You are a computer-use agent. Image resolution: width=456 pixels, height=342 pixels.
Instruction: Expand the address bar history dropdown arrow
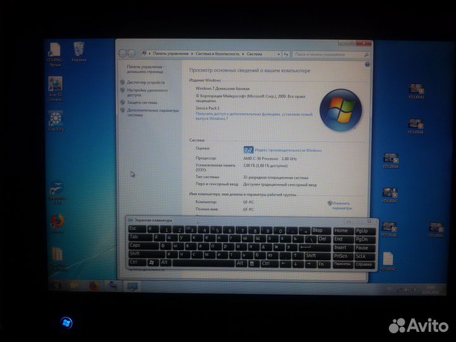pyautogui.click(x=278, y=54)
